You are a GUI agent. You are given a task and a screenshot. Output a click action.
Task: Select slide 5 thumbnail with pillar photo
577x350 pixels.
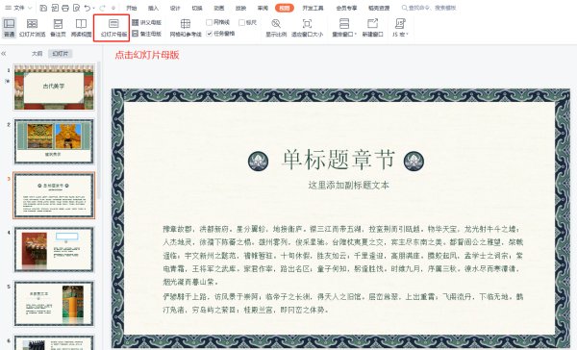tap(54, 304)
